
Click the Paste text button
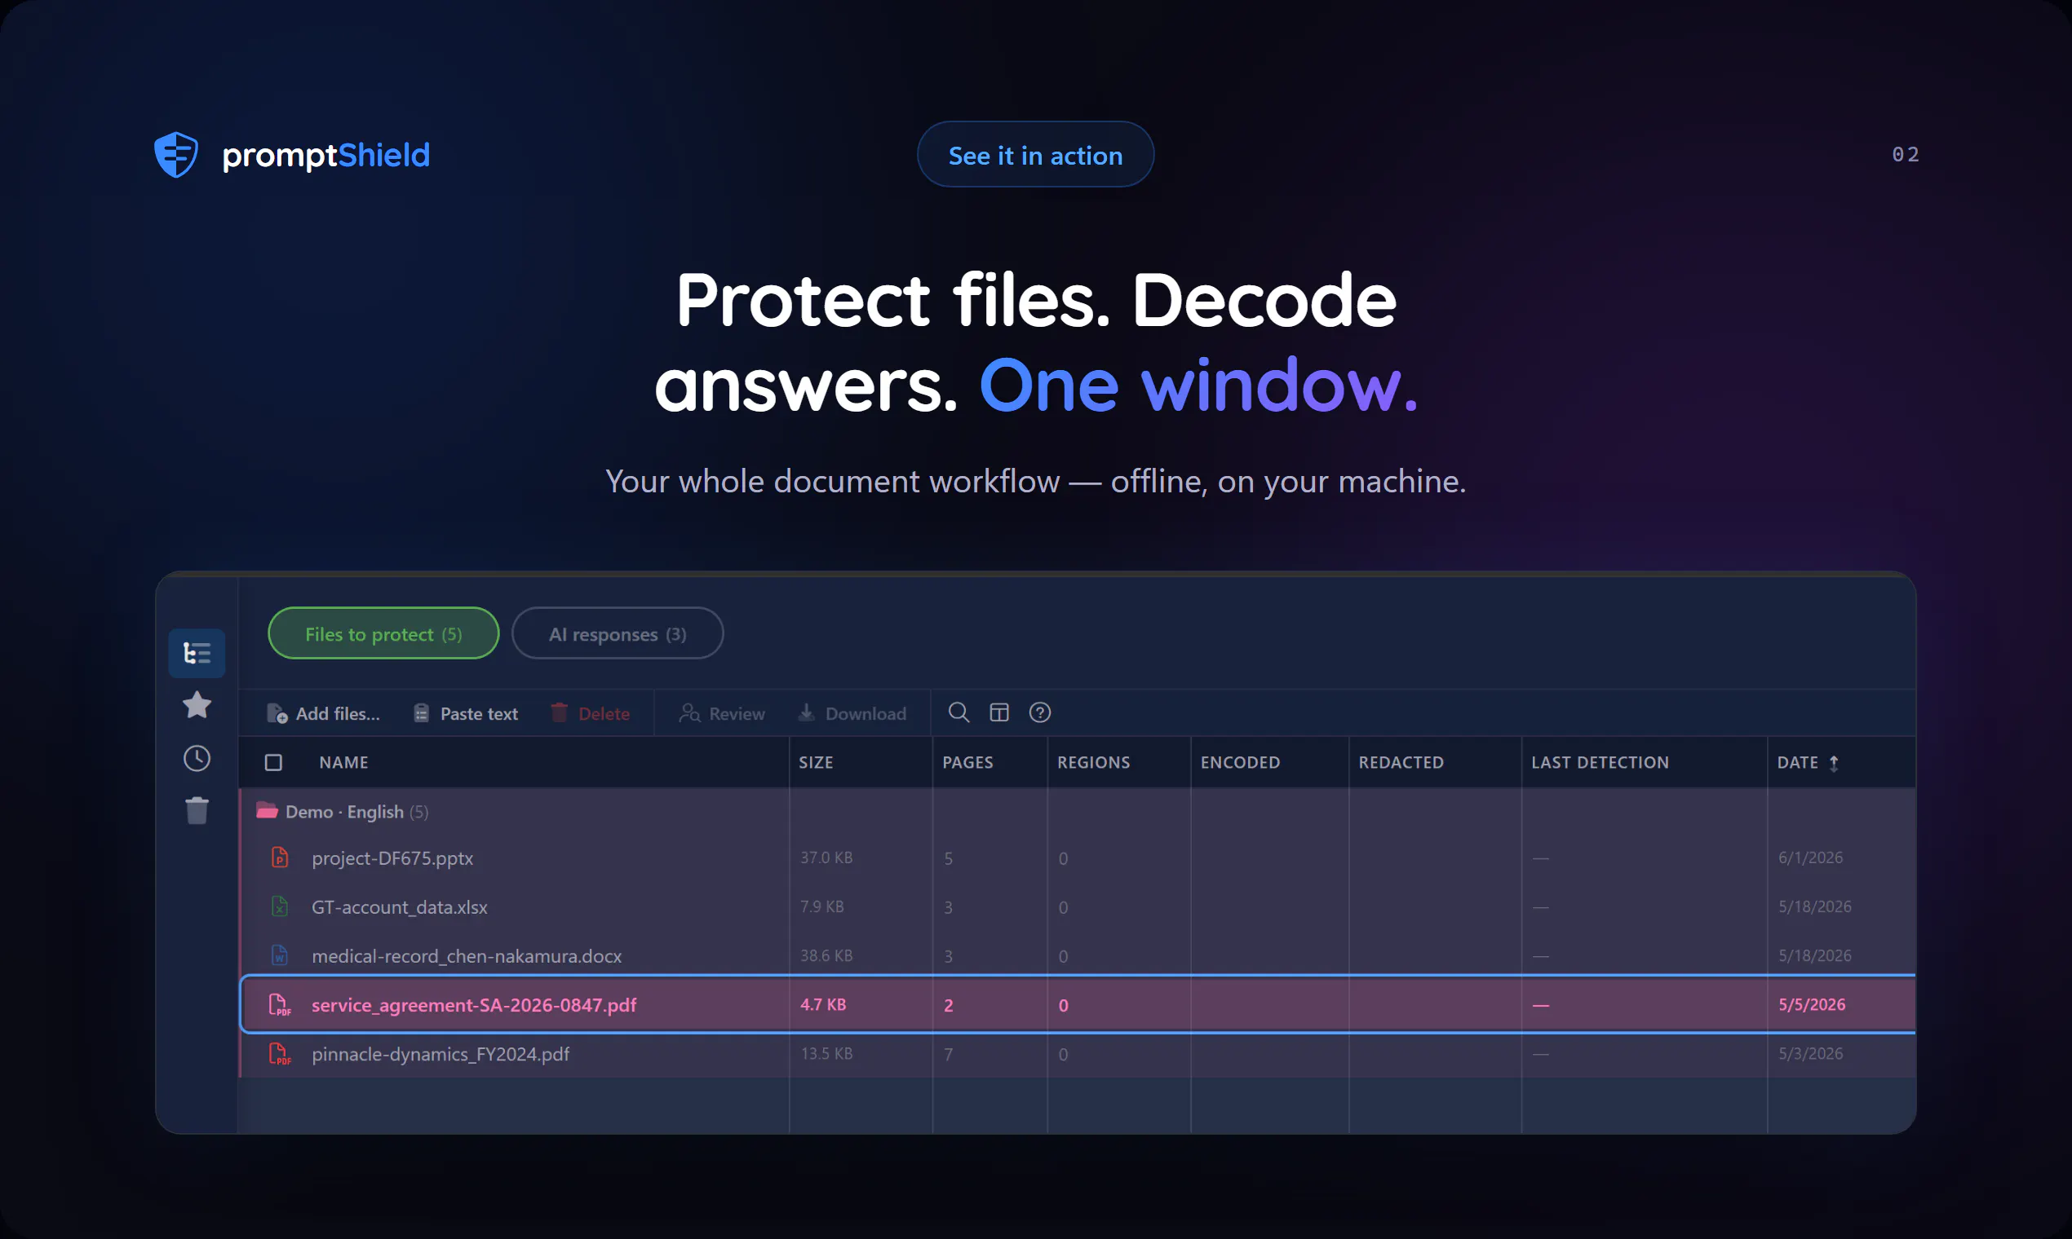(465, 714)
